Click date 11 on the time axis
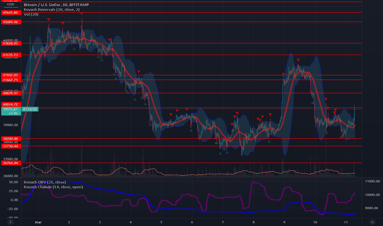This screenshot has height=226, width=383. tap(346, 222)
